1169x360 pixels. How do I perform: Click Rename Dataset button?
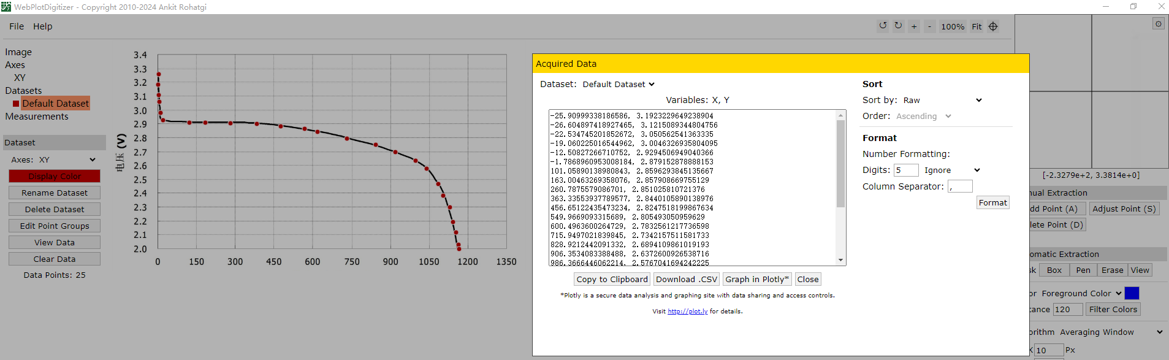[x=55, y=193]
